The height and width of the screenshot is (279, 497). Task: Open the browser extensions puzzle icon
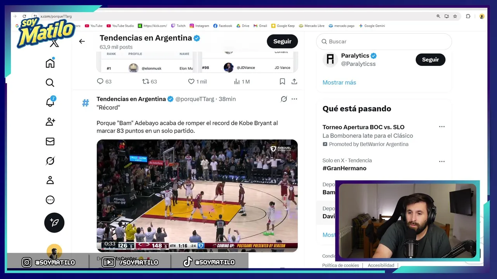click(x=468, y=16)
